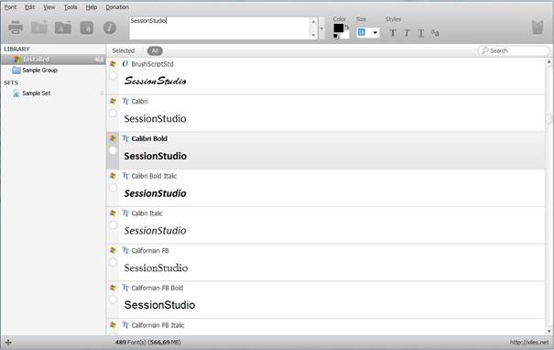This screenshot has height=350, width=554.
Task: Click the sample text box down arrow
Action: (x=313, y=35)
